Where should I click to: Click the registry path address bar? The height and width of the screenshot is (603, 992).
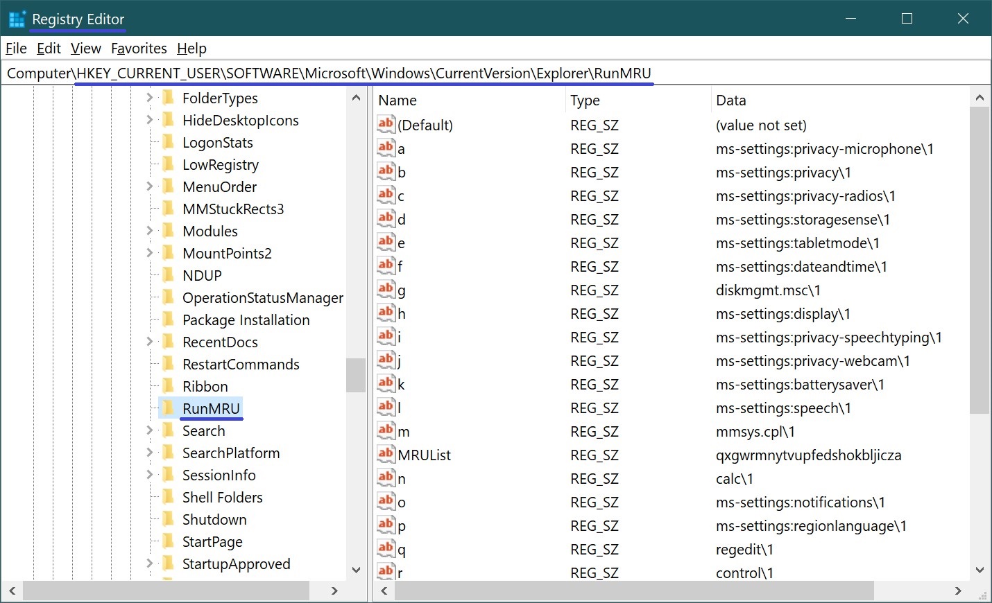[495, 73]
